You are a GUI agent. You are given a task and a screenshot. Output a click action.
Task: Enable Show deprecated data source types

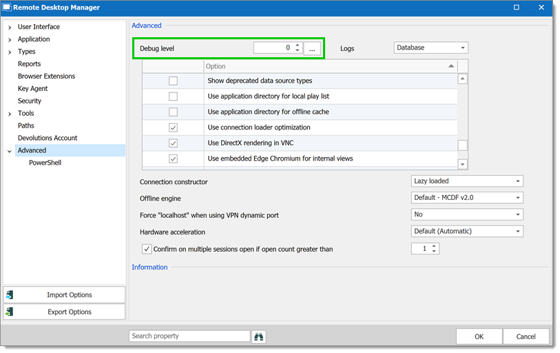point(173,81)
